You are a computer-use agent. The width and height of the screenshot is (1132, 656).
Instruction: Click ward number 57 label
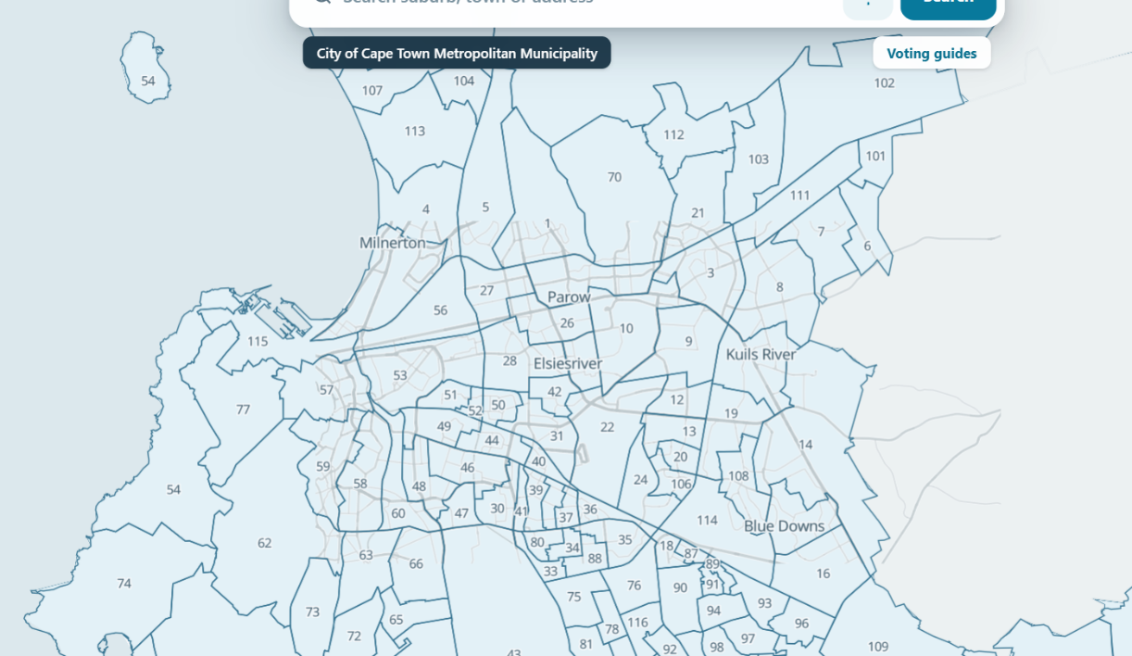click(326, 390)
